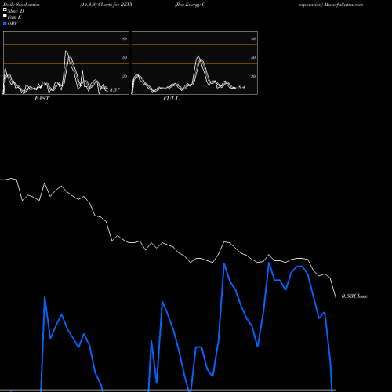Click the '(Rex Energy C' title text
Image resolution: width=392 pixels, height=392 pixels.
coord(190,5)
